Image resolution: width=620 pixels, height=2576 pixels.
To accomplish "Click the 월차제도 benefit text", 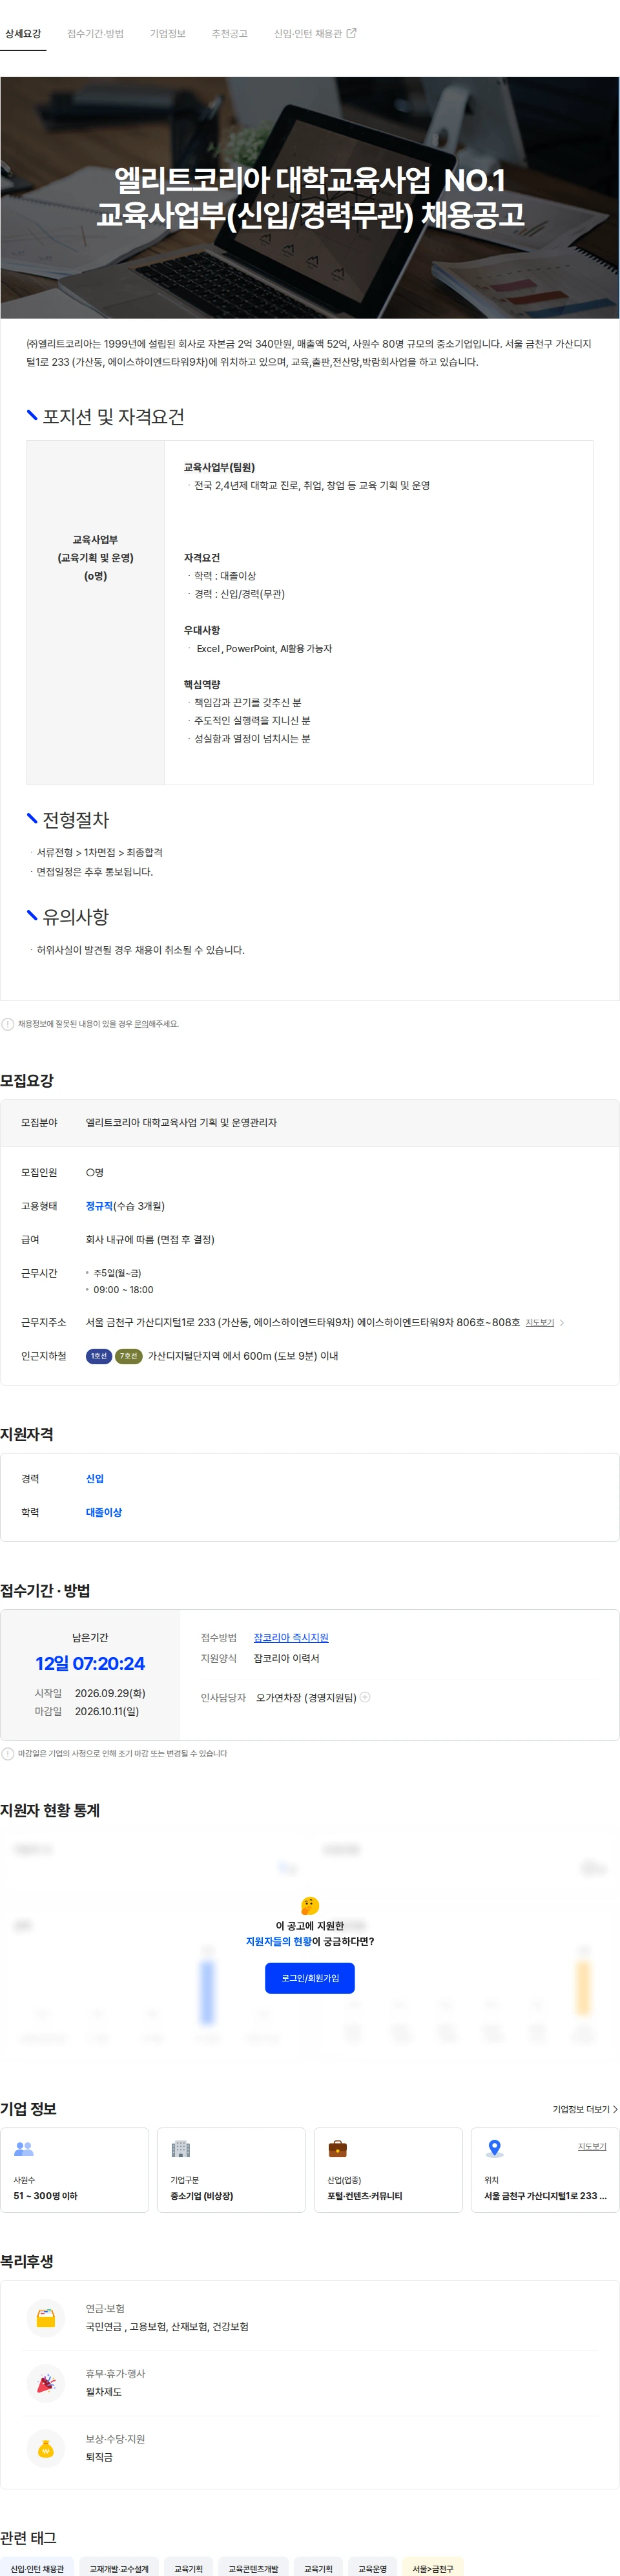I will point(104,2392).
